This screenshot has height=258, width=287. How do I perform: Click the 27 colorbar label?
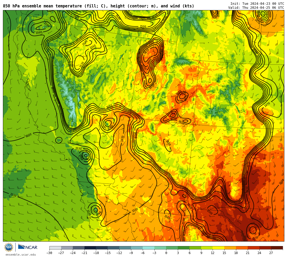pyautogui.click(x=271, y=253)
